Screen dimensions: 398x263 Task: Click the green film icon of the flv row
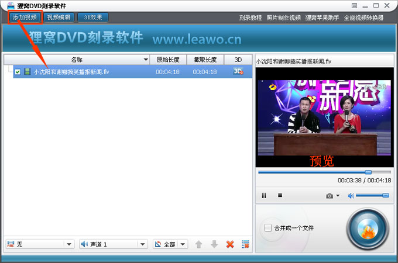pyautogui.click(x=27, y=71)
